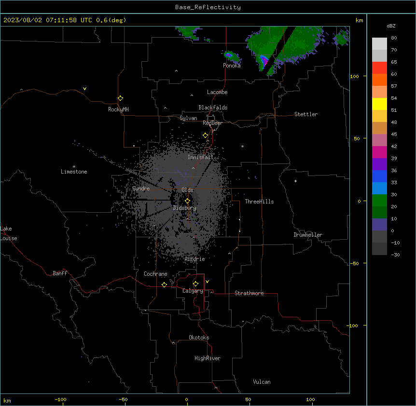
Task: Select the yellow V marker northwest of RockyMH
Action: pos(84,89)
